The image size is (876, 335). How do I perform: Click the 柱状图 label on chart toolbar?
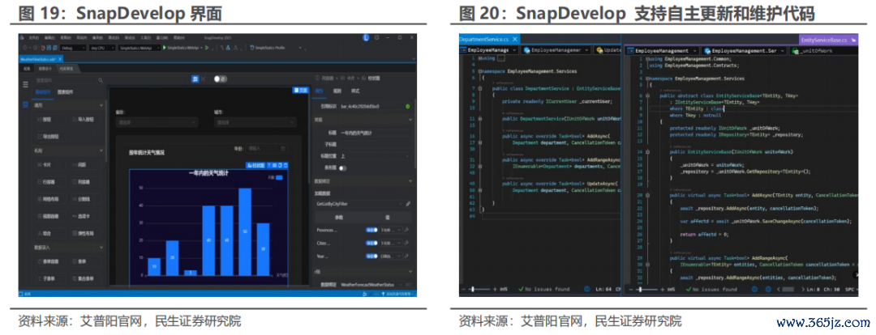[255, 165]
